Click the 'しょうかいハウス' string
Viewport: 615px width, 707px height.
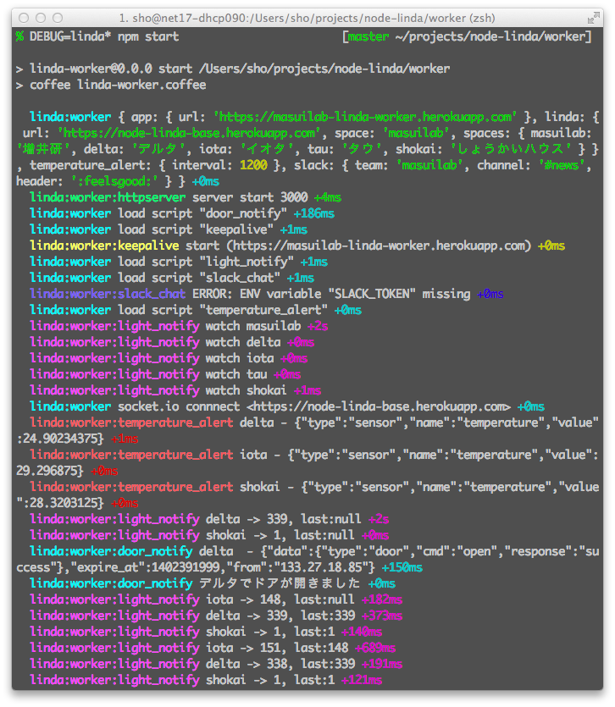click(511, 149)
